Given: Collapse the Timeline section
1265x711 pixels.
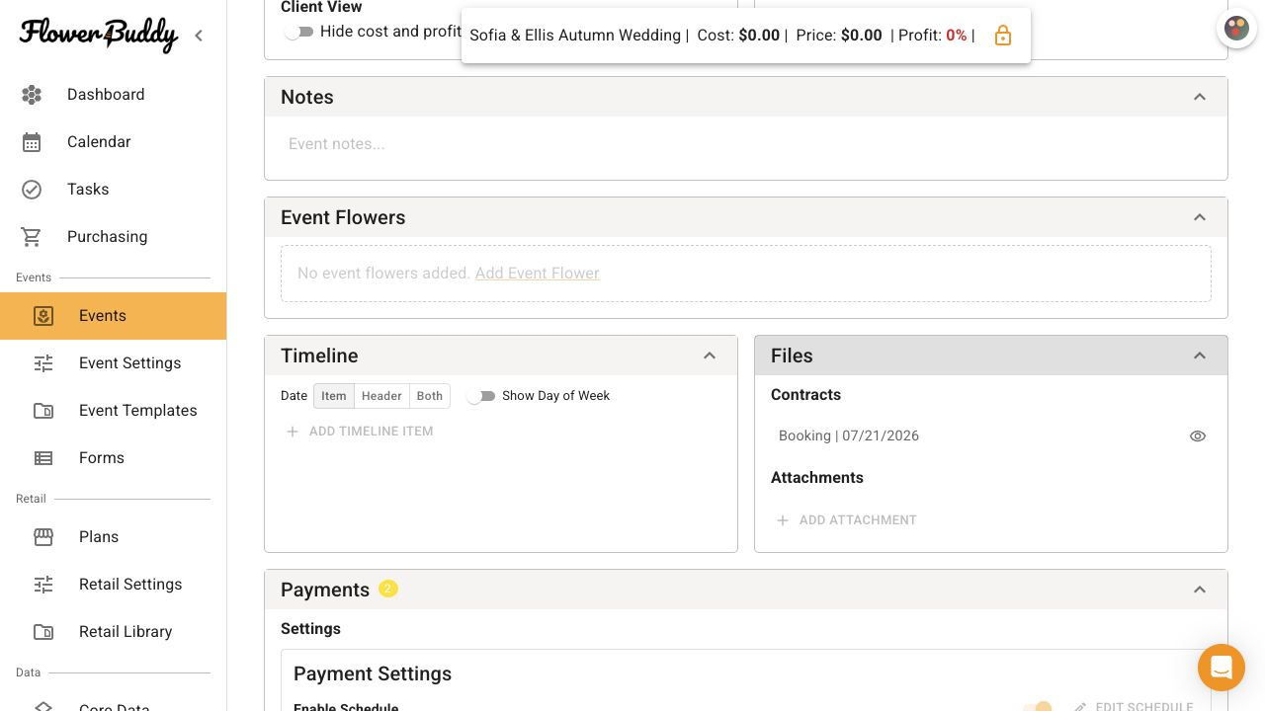Looking at the screenshot, I should (x=710, y=355).
